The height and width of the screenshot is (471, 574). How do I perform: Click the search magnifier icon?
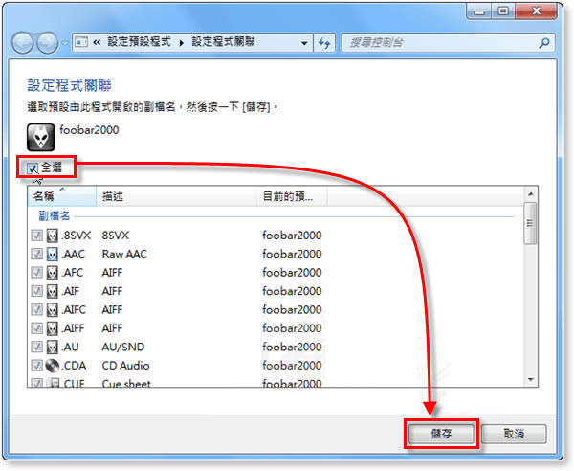pos(544,43)
